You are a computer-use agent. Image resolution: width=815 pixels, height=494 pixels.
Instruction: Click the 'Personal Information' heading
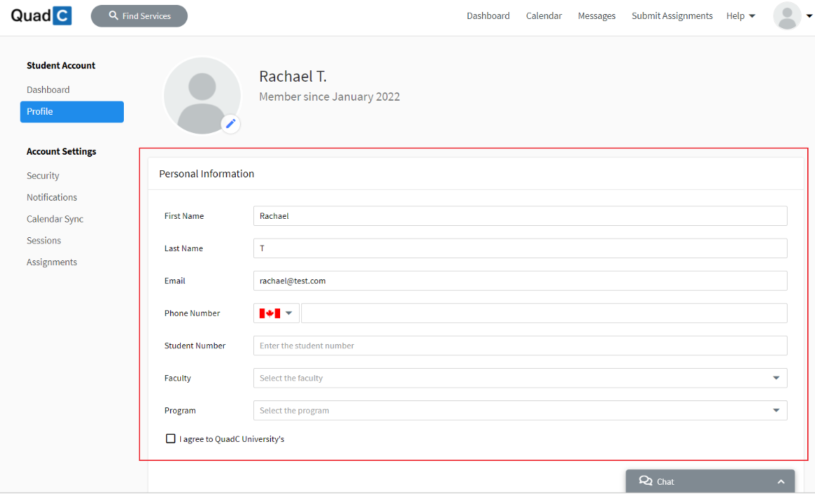[x=206, y=174]
